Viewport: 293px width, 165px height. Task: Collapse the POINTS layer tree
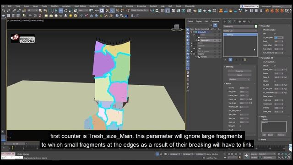pos(191,54)
